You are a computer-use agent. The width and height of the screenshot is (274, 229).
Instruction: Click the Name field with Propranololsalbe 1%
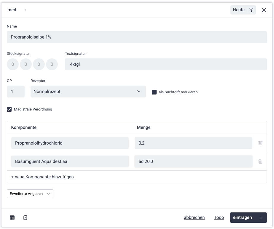pyautogui.click(x=137, y=37)
